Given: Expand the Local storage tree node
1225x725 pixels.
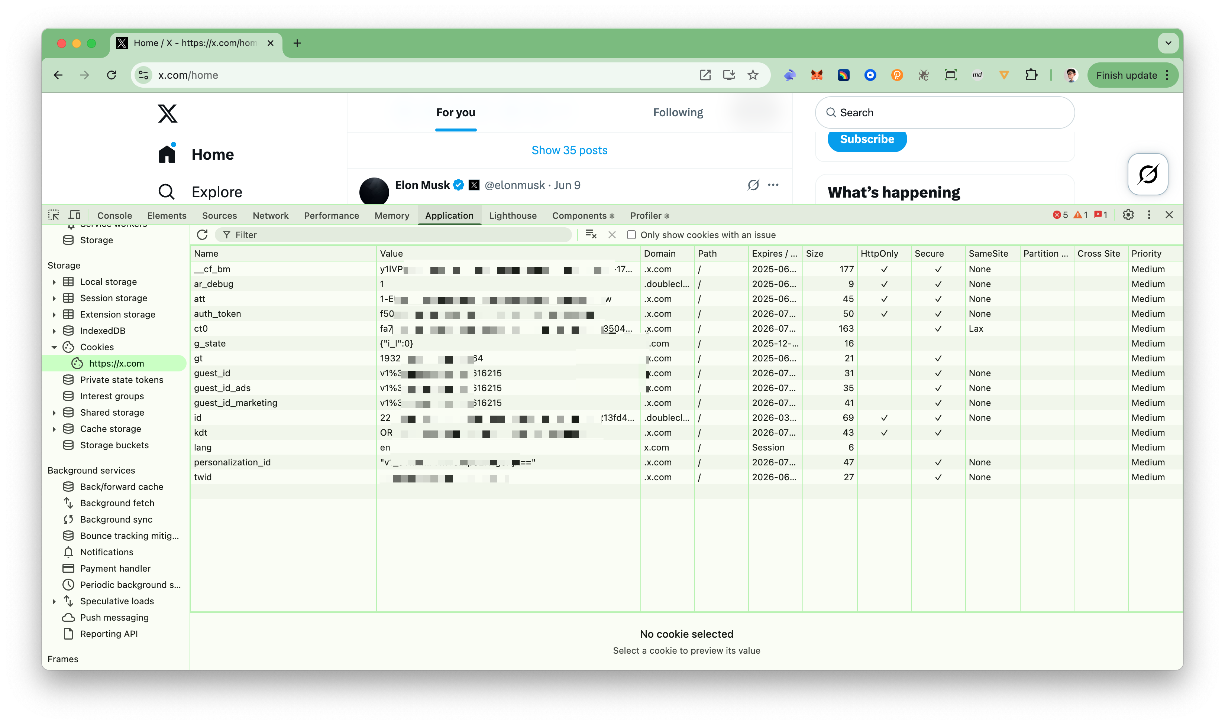Looking at the screenshot, I should point(54,282).
